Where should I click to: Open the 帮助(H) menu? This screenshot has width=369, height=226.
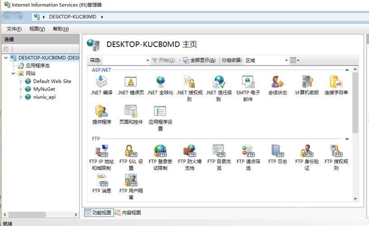pos(61,29)
